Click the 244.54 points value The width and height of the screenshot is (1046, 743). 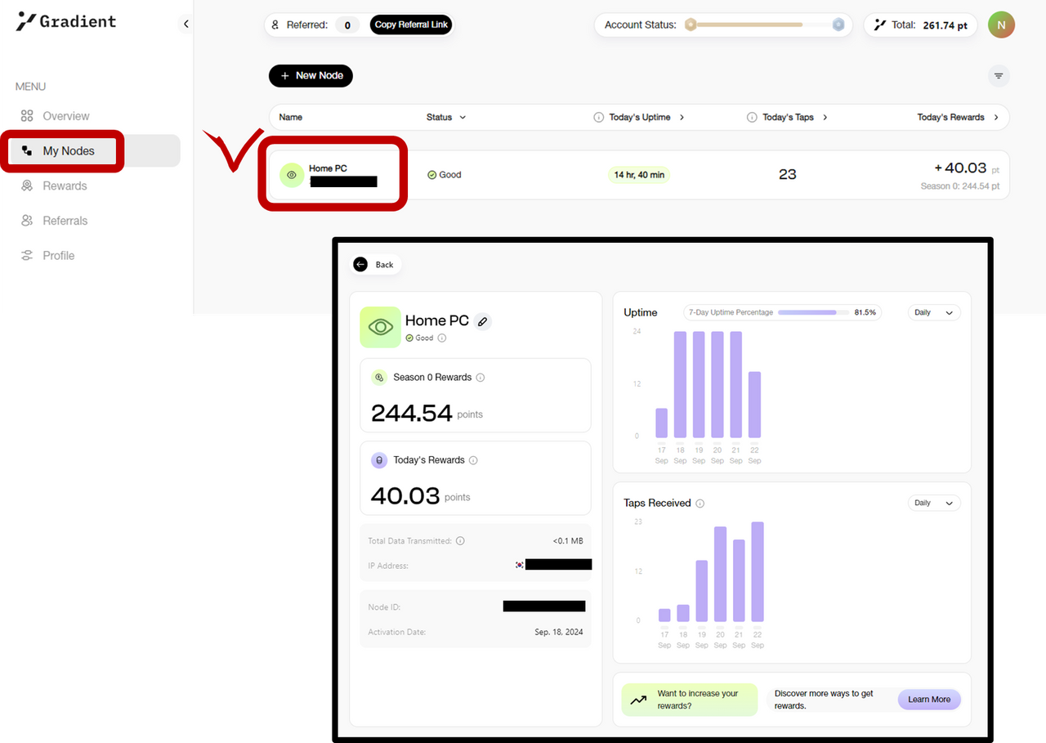pos(412,414)
